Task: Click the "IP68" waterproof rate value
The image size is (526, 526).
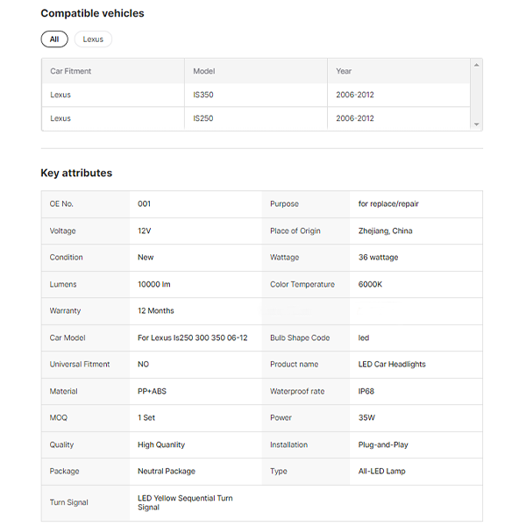Action: (367, 391)
